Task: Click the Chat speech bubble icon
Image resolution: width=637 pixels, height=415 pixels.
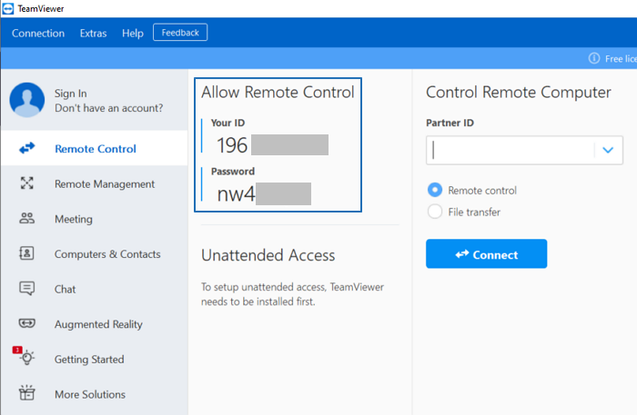Action: point(26,289)
